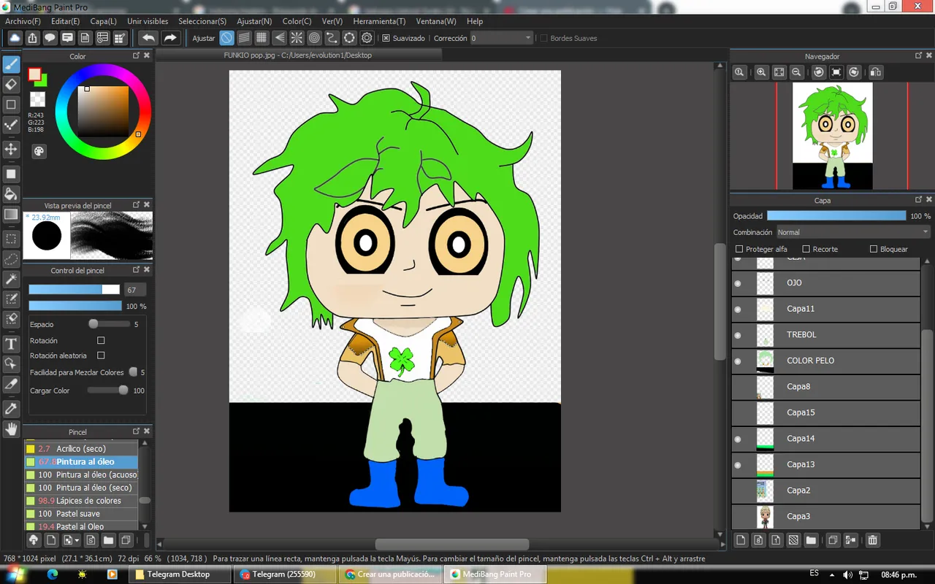
Task: Click the share/export icon in toolbar
Action: 32,38
